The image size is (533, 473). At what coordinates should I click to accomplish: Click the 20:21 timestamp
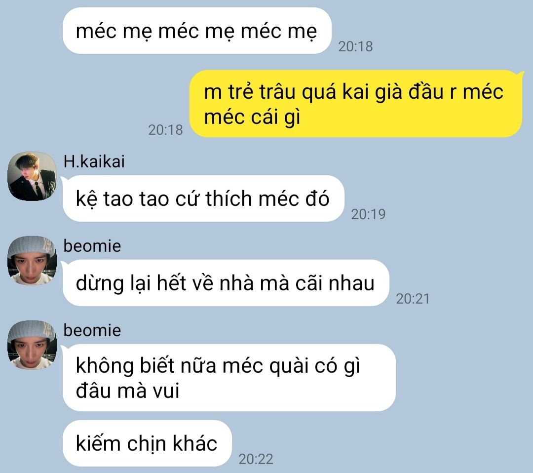pos(413,299)
